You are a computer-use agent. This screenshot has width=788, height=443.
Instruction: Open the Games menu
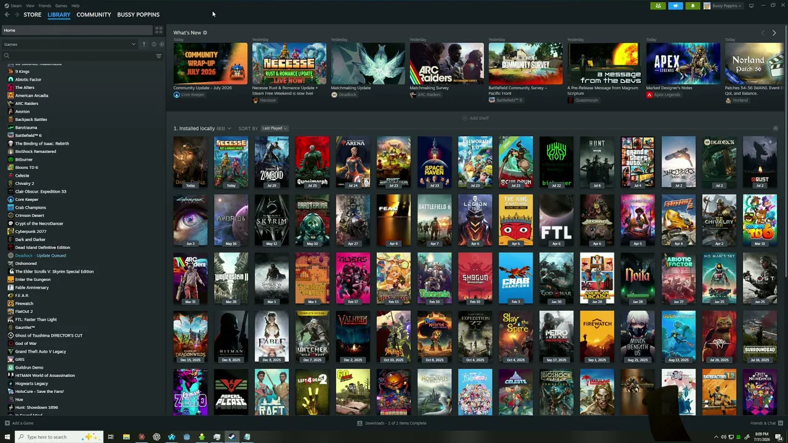[x=61, y=6]
